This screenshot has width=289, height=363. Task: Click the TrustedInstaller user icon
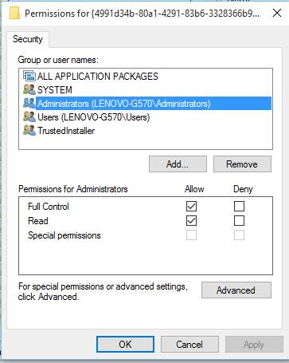tap(29, 130)
